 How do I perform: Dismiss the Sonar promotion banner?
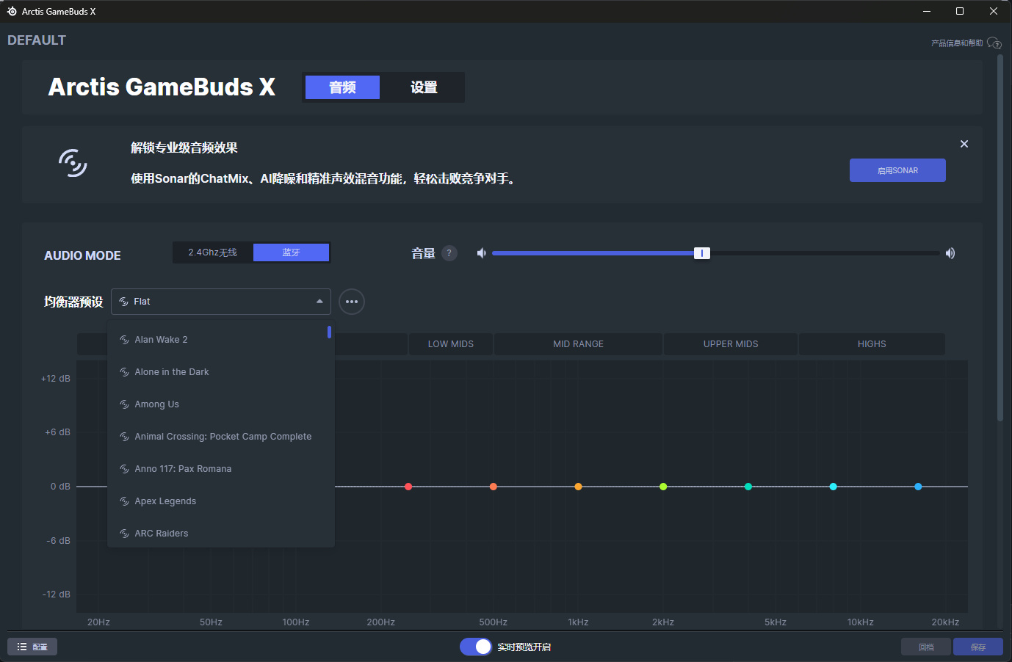pyautogui.click(x=964, y=144)
